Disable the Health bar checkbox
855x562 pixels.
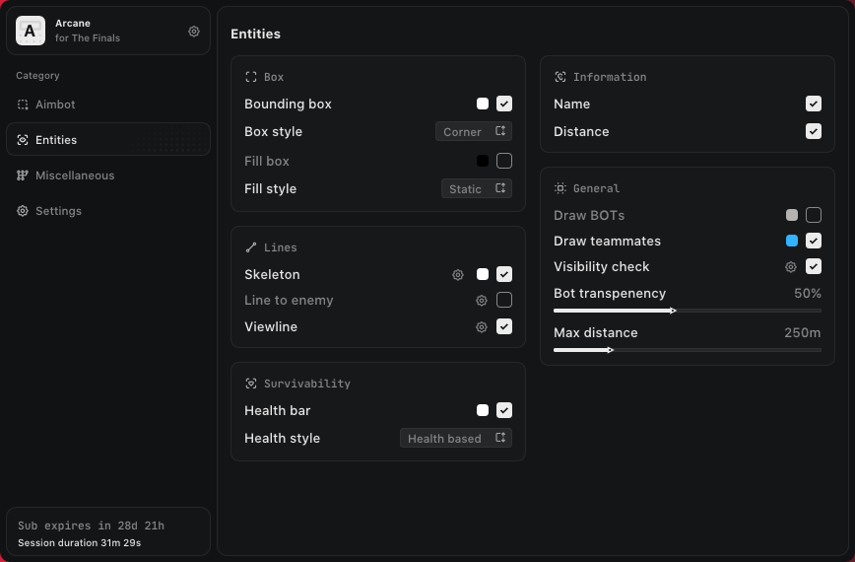[504, 410]
